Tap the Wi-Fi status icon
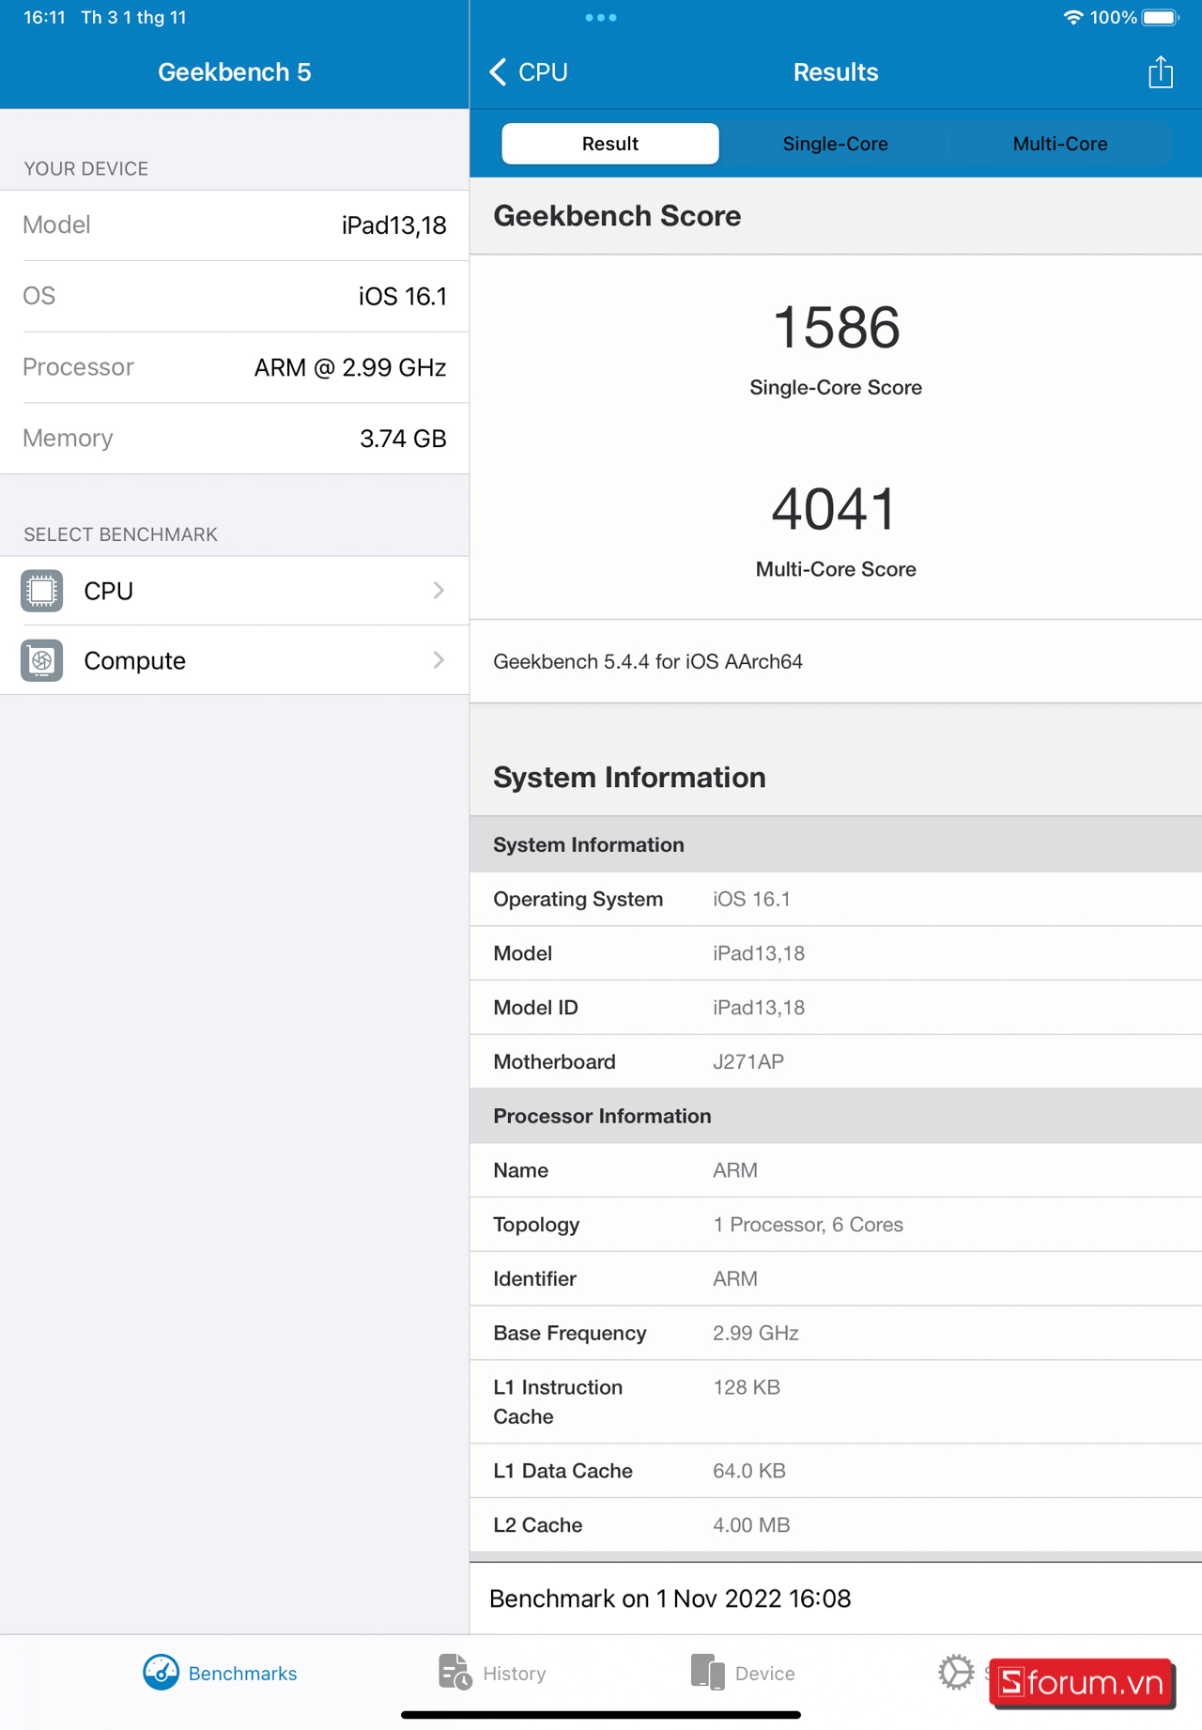 pos(1072,17)
